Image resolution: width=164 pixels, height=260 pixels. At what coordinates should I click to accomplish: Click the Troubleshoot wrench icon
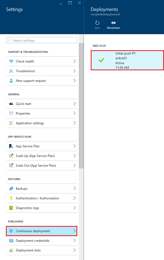tap(11, 71)
